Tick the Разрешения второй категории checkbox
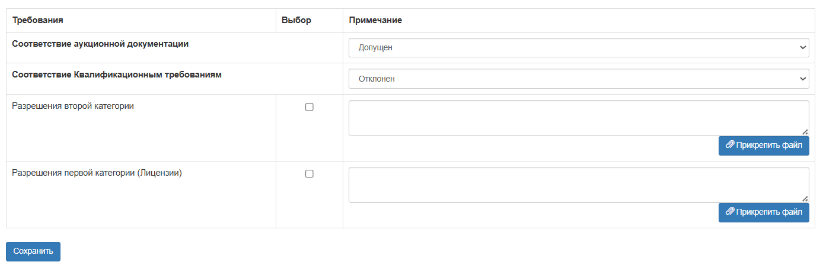 click(x=309, y=107)
